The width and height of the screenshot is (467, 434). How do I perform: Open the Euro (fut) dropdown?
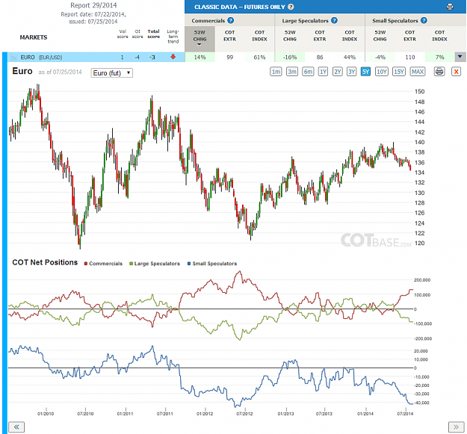tap(111, 73)
